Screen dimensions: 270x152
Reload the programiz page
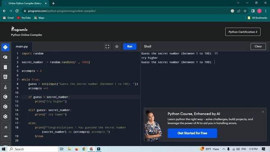(x=17, y=11)
